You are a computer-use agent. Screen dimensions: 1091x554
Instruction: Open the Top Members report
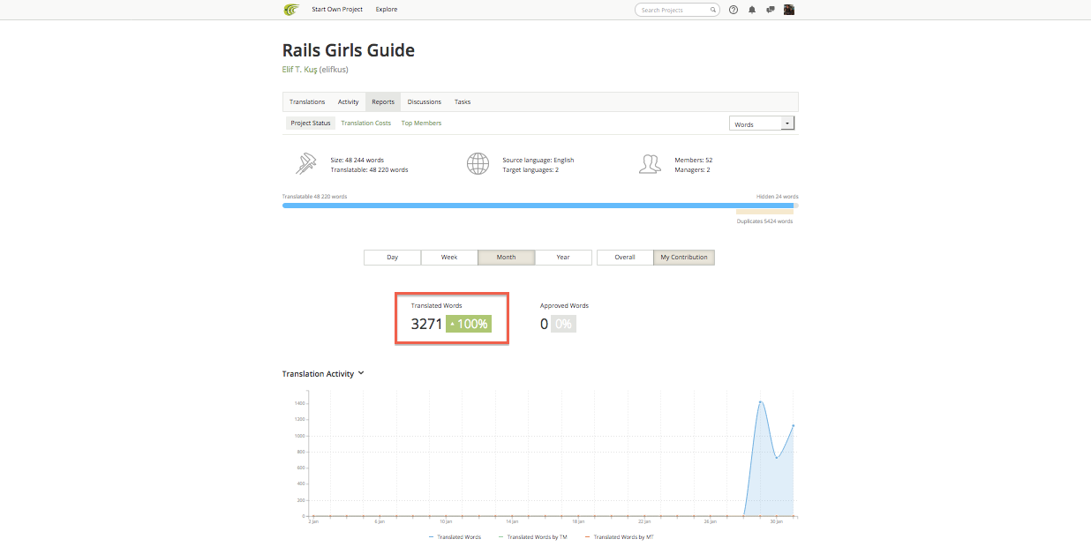(x=421, y=124)
